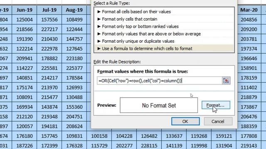Choose 'Format only top or bottom ranked values'
Image resolution: width=266 pixels, height=149 pixels.
click(164, 26)
